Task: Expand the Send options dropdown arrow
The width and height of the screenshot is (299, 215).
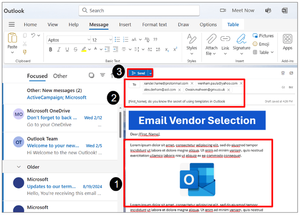Action: point(150,73)
